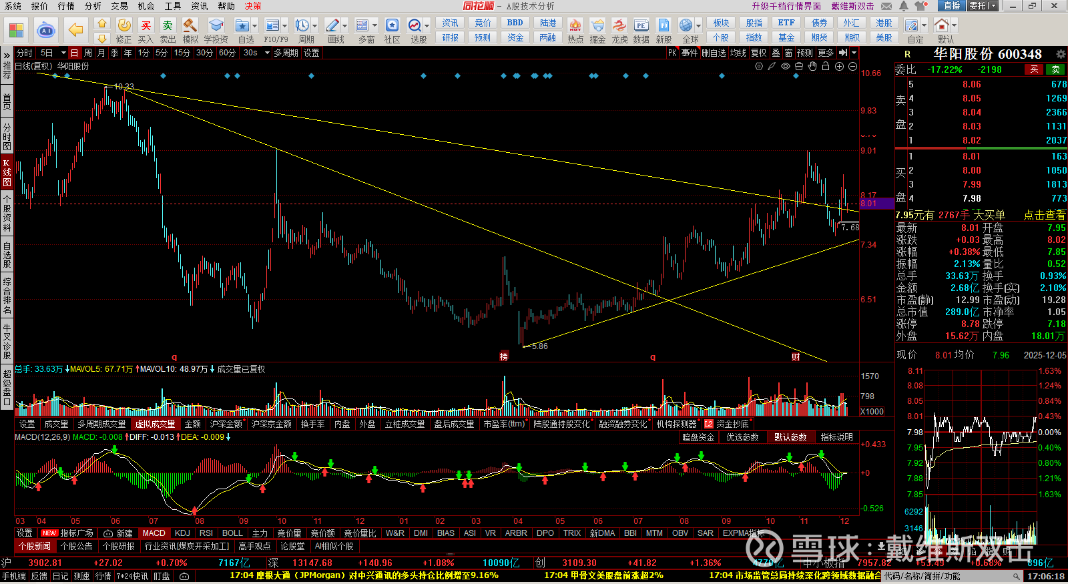Open the 行情 menu
Screen dimensions: 1068x584
point(66,6)
